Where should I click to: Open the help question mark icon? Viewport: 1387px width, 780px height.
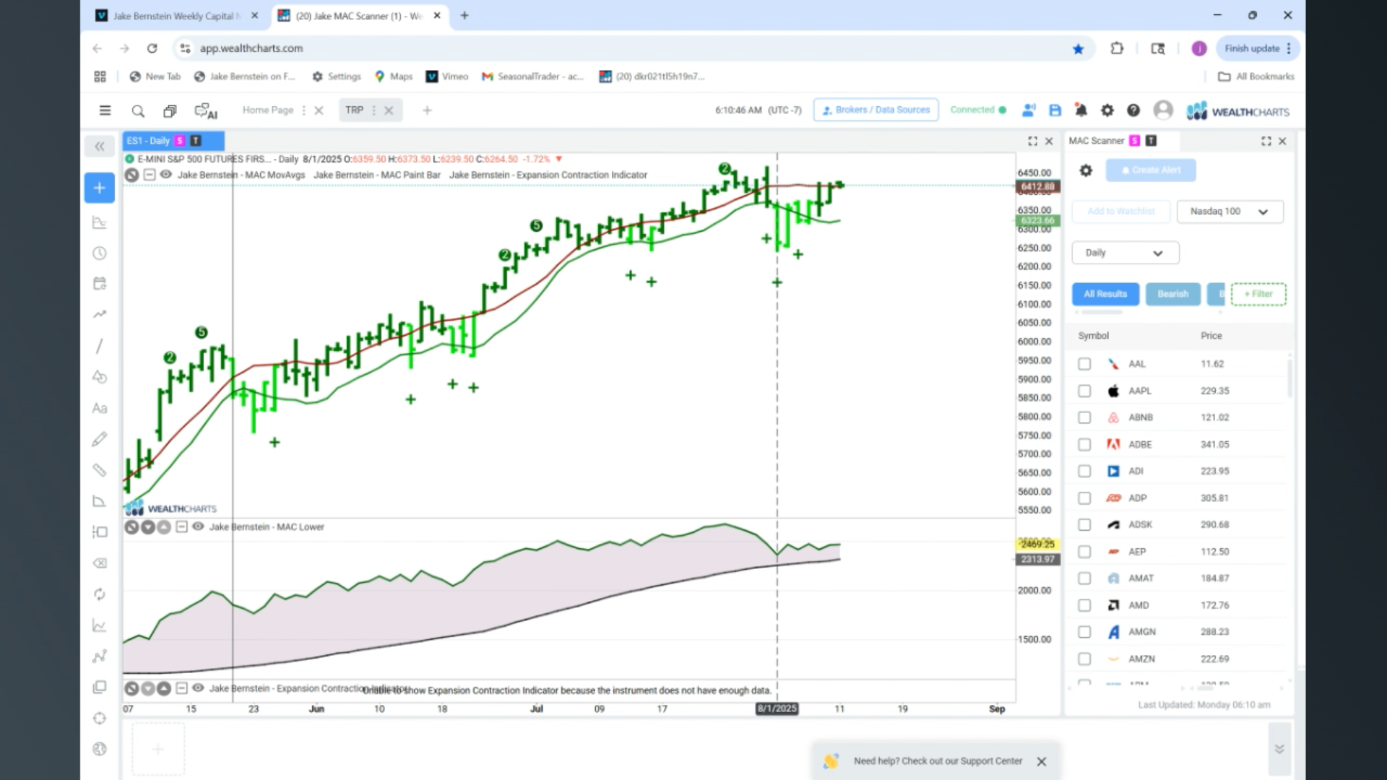pyautogui.click(x=1133, y=110)
